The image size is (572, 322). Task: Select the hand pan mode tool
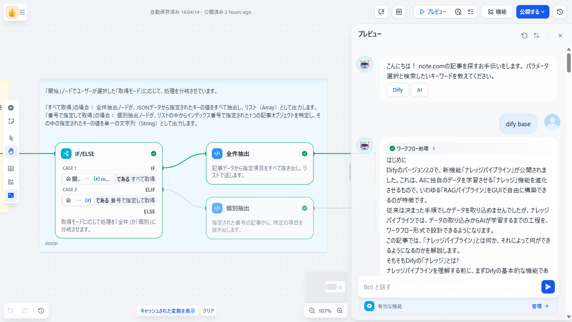(11, 151)
